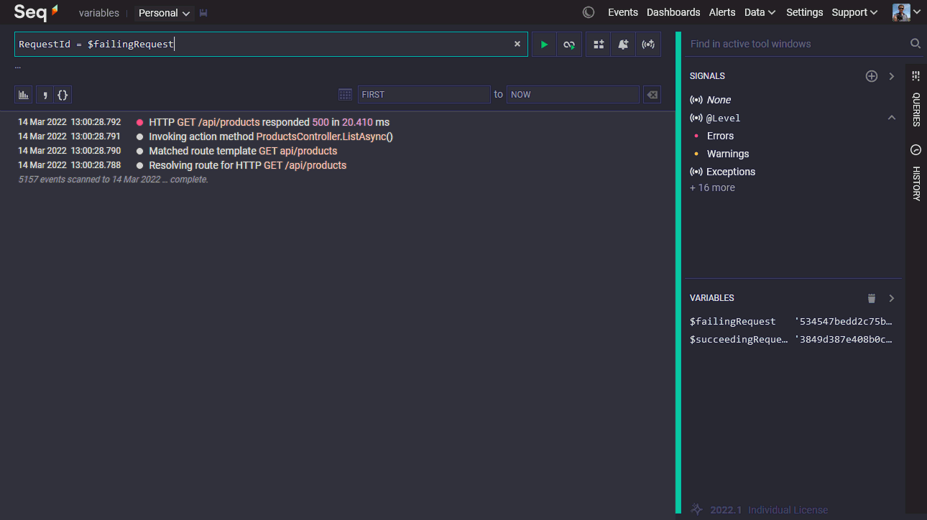The image size is (927, 520).
Task: Open Events page
Action: tap(623, 12)
